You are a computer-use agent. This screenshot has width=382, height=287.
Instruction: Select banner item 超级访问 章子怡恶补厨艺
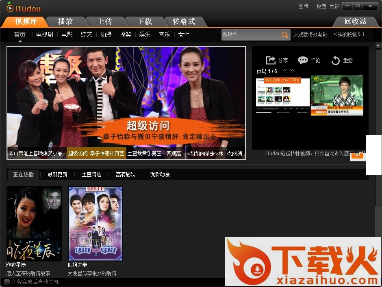(x=96, y=153)
